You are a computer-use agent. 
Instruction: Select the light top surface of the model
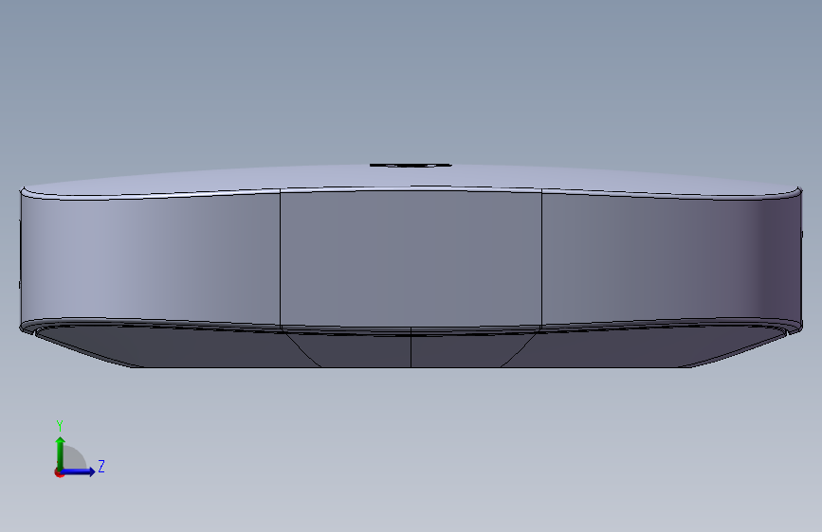coord(411,179)
